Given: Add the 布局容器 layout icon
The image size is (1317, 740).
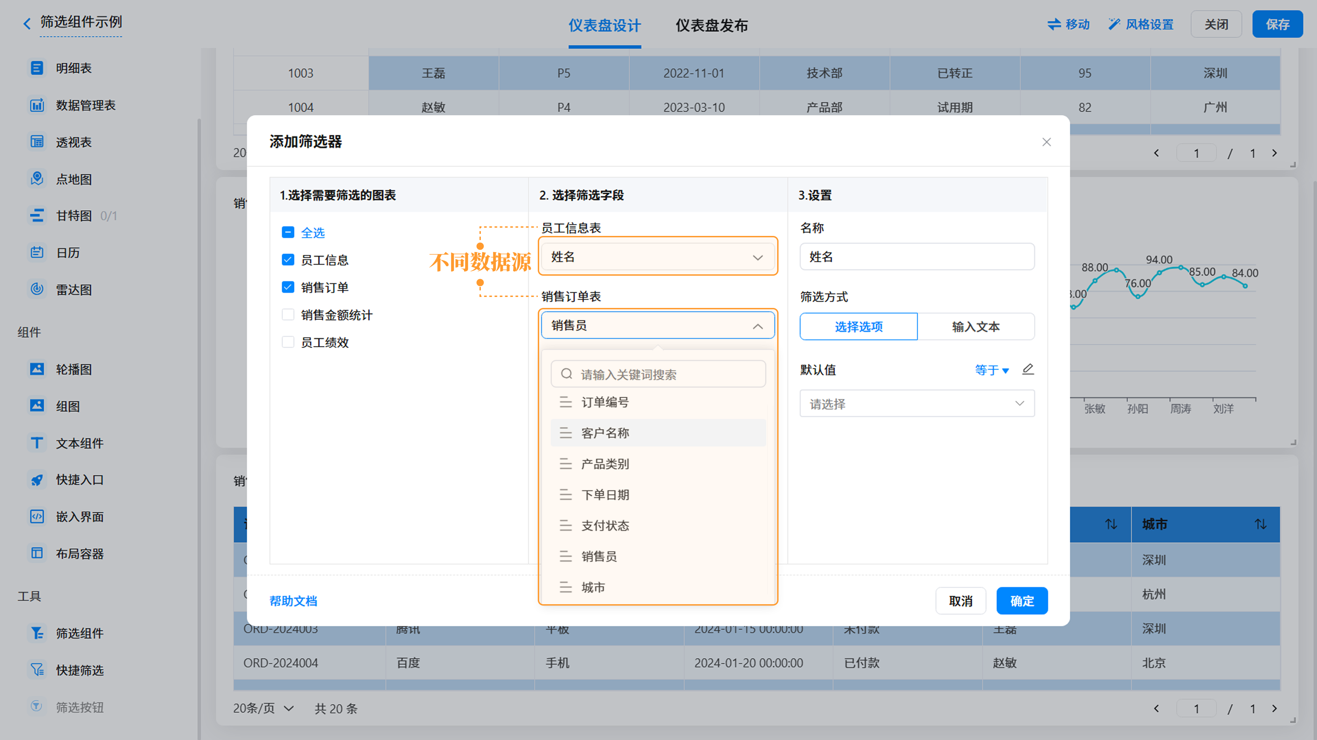Looking at the screenshot, I should click(37, 553).
